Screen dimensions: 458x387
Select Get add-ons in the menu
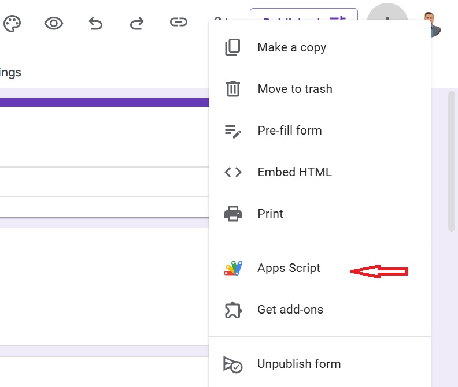tap(290, 310)
